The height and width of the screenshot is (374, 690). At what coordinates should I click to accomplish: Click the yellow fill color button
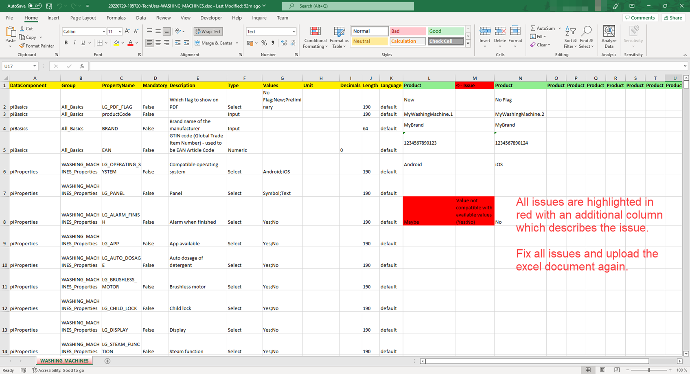(116, 43)
